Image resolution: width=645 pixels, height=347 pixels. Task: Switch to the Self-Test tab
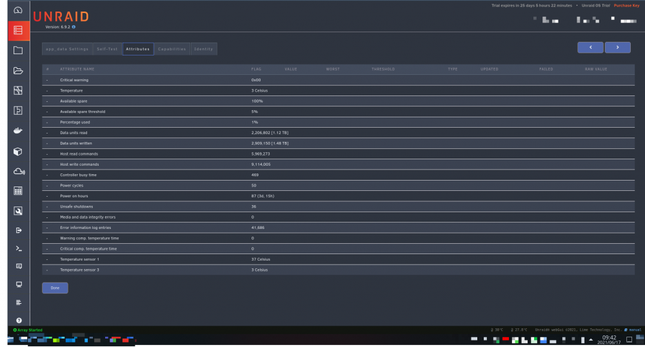[x=107, y=49]
